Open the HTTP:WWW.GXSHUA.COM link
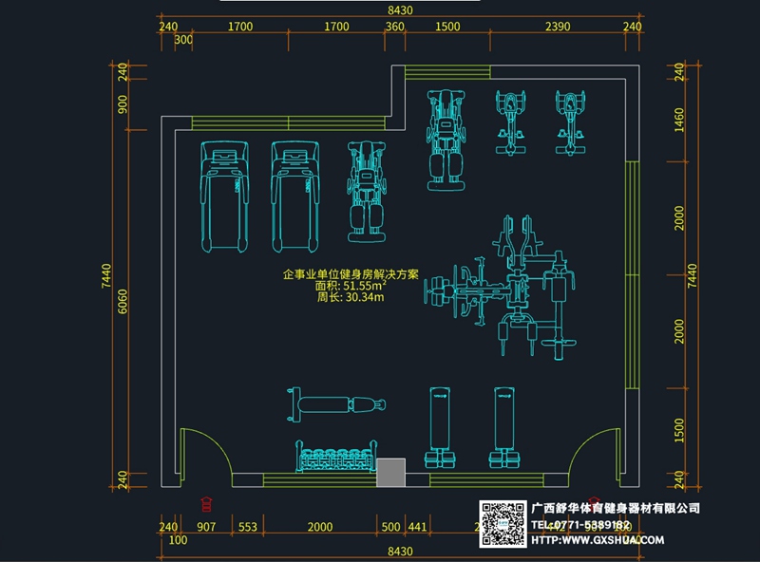This screenshot has height=562, width=760. point(597,540)
